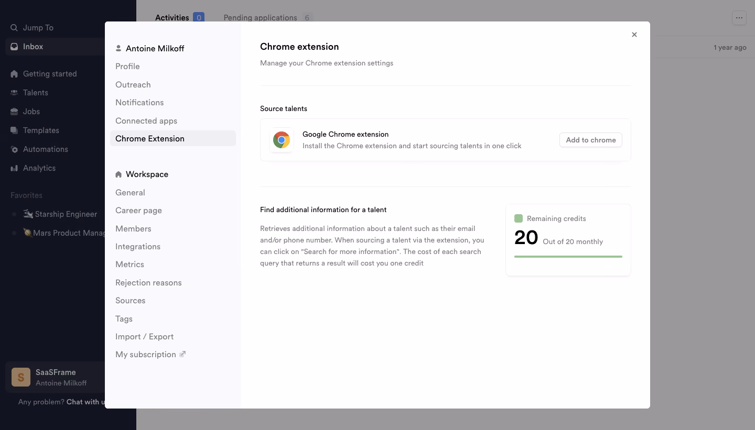Click the Chat with us link

(85, 402)
